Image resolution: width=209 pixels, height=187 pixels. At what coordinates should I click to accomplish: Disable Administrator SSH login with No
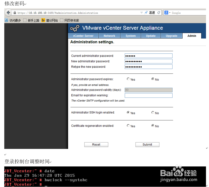pyautogui.click(x=153, y=113)
